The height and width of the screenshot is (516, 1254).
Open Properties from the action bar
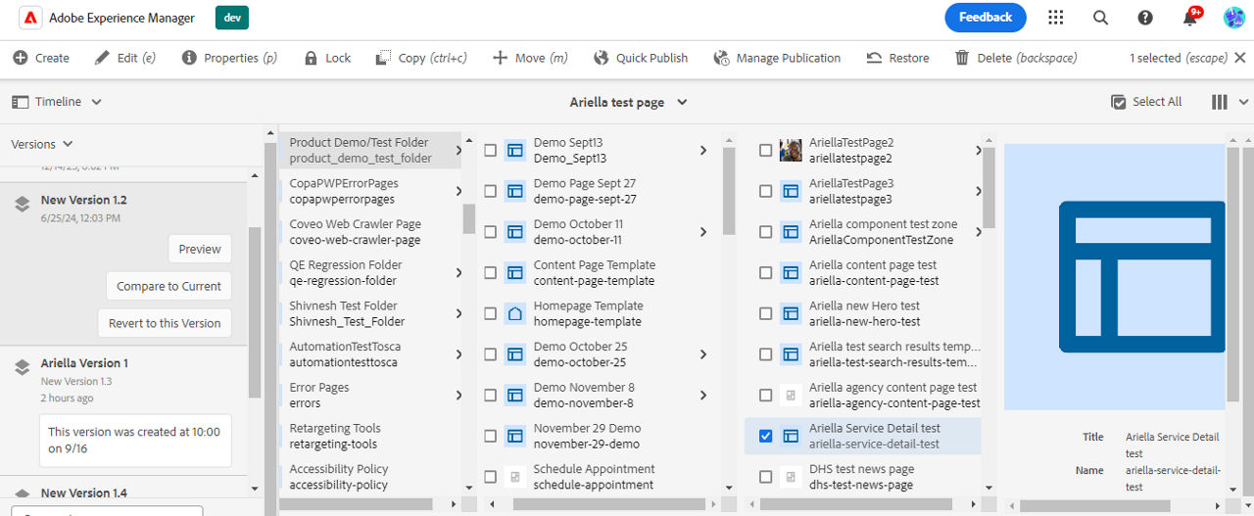230,58
